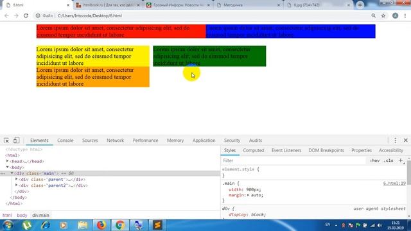This screenshot has height=231, width=411.
Task: Open the Chrome three-dot menu
Action: click(405, 15)
